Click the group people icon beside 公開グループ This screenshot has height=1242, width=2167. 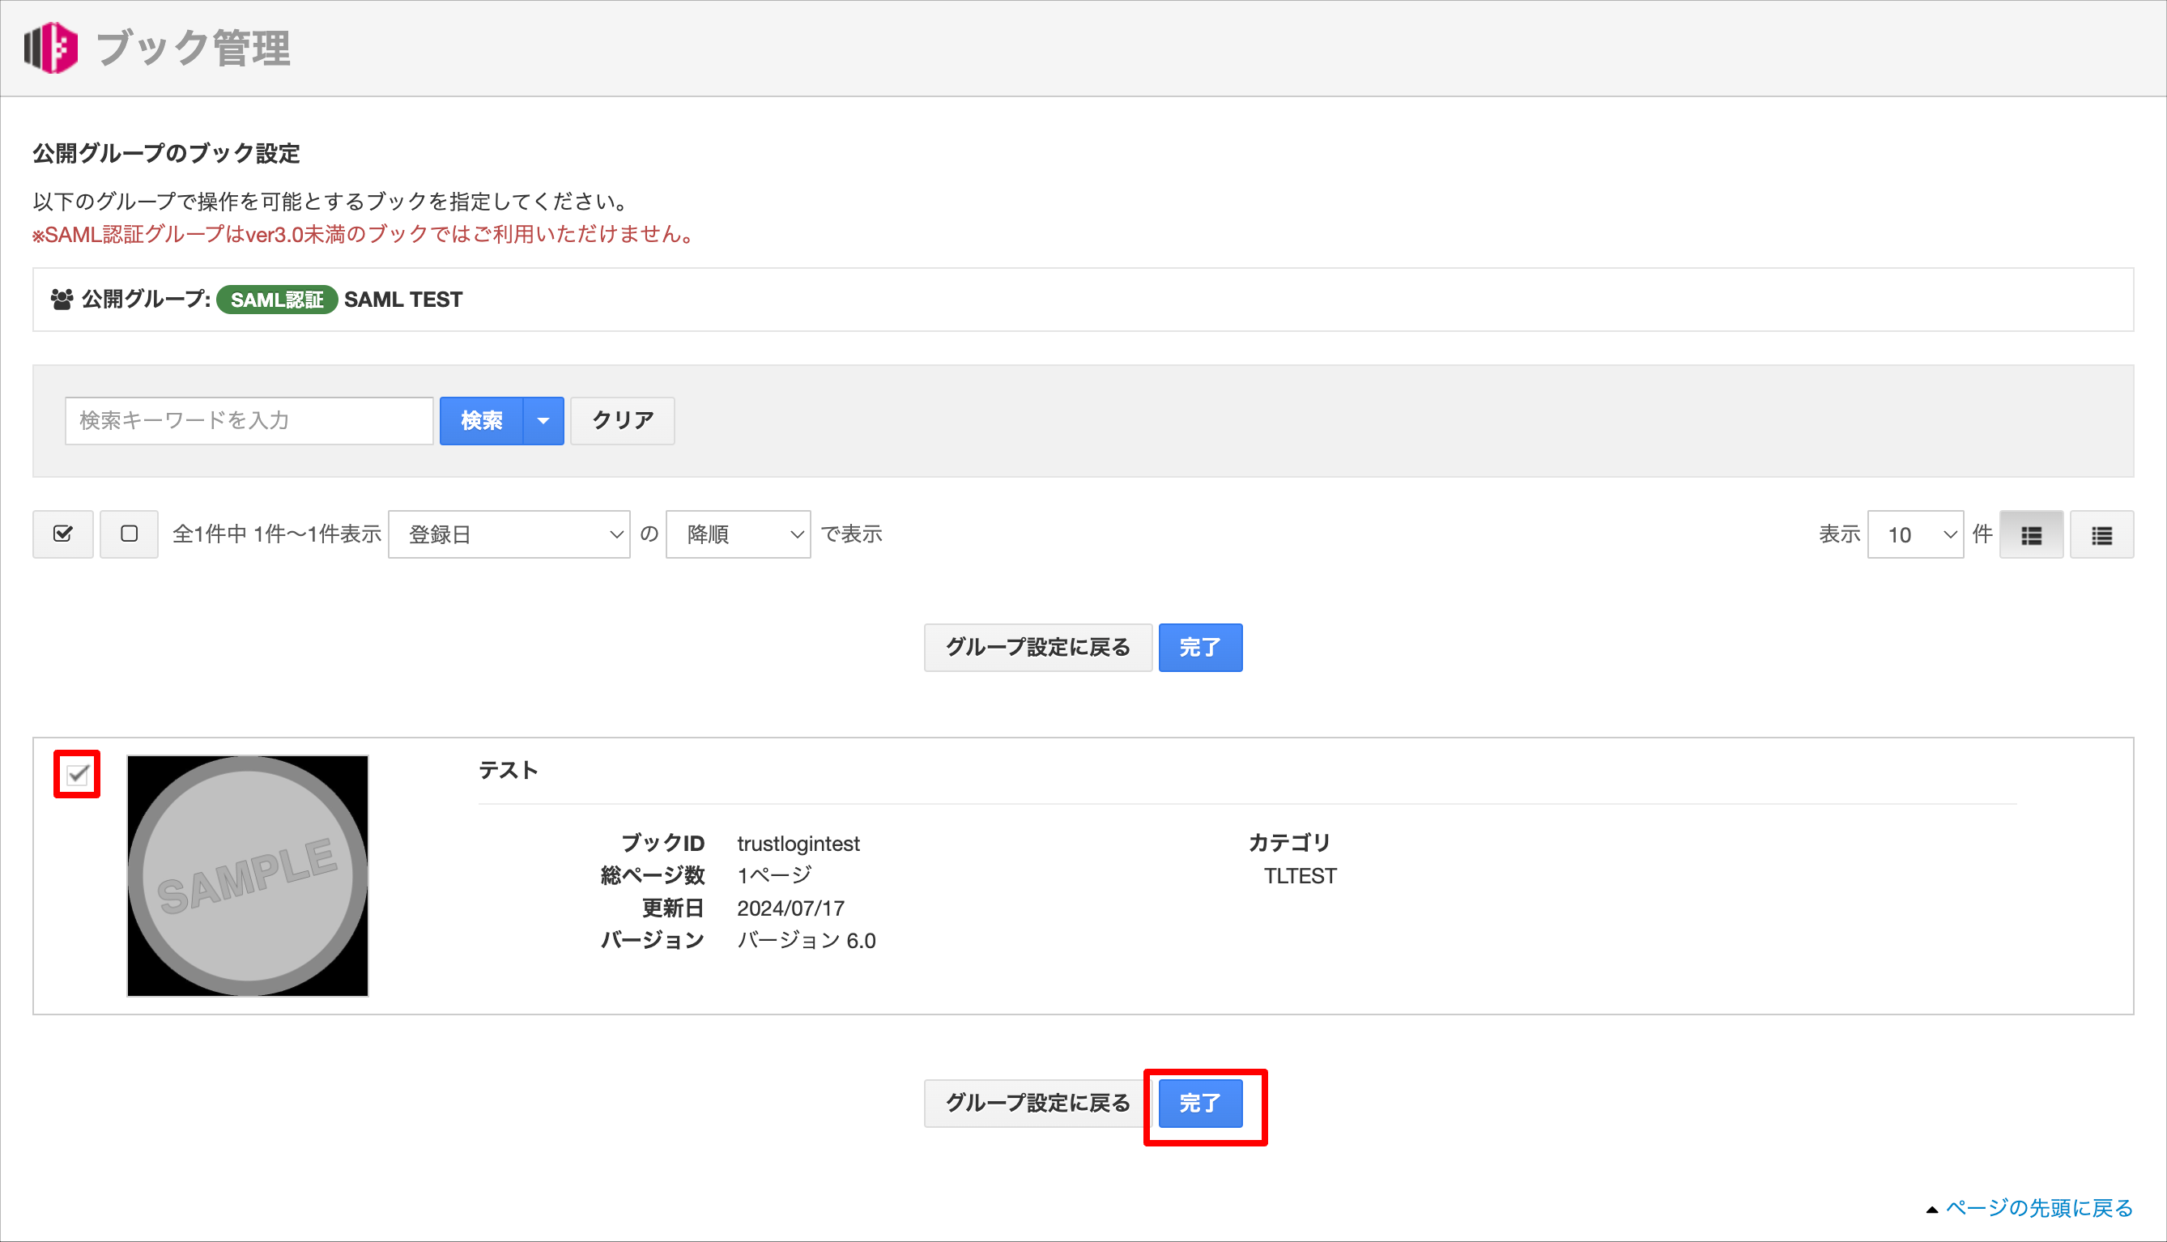pos(62,300)
